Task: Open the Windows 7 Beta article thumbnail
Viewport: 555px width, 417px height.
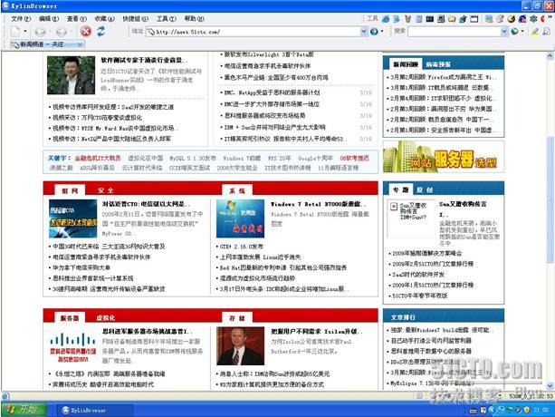Action: 240,218
